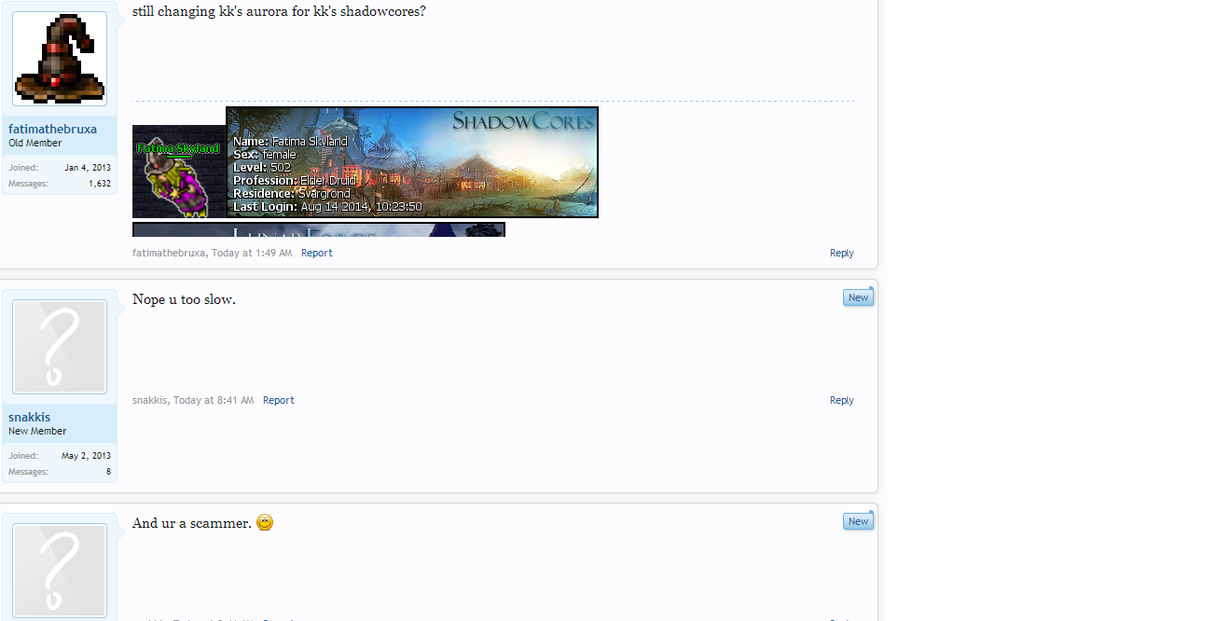The image size is (1216, 621).
Task: Click the smiley emoticon after 'scammer'
Action: (x=265, y=523)
